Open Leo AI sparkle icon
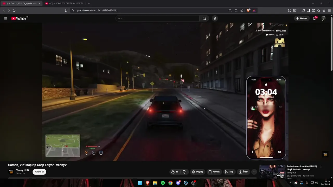 coord(319,10)
